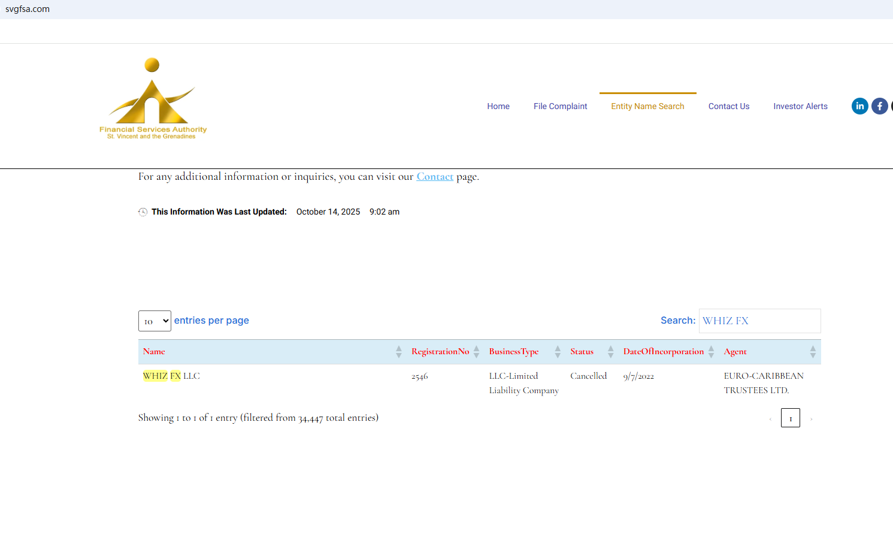
Task: Click the next page arrow
Action: click(x=812, y=419)
